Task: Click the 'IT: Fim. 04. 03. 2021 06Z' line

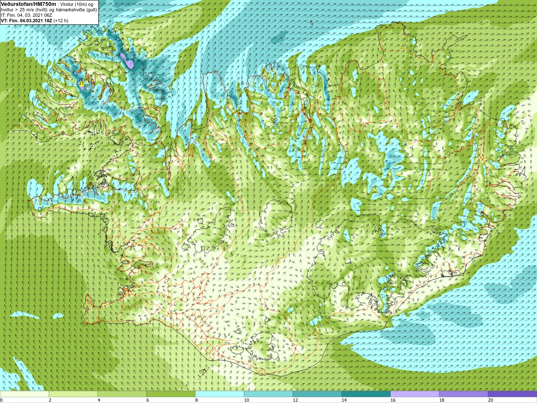Action: (x=26, y=15)
